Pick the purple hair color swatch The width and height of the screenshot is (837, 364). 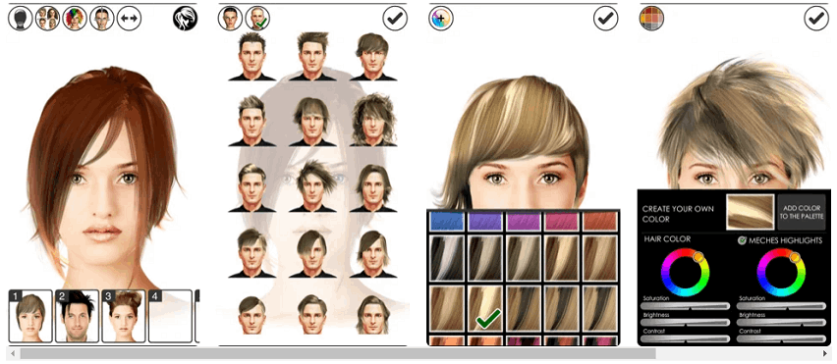[484, 221]
